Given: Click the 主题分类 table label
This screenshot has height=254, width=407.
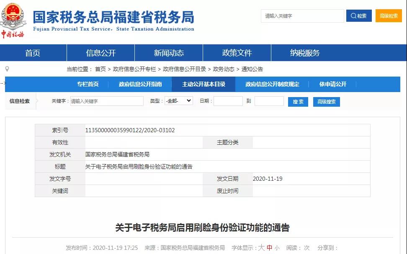Looking at the screenshot, I should (x=228, y=142).
